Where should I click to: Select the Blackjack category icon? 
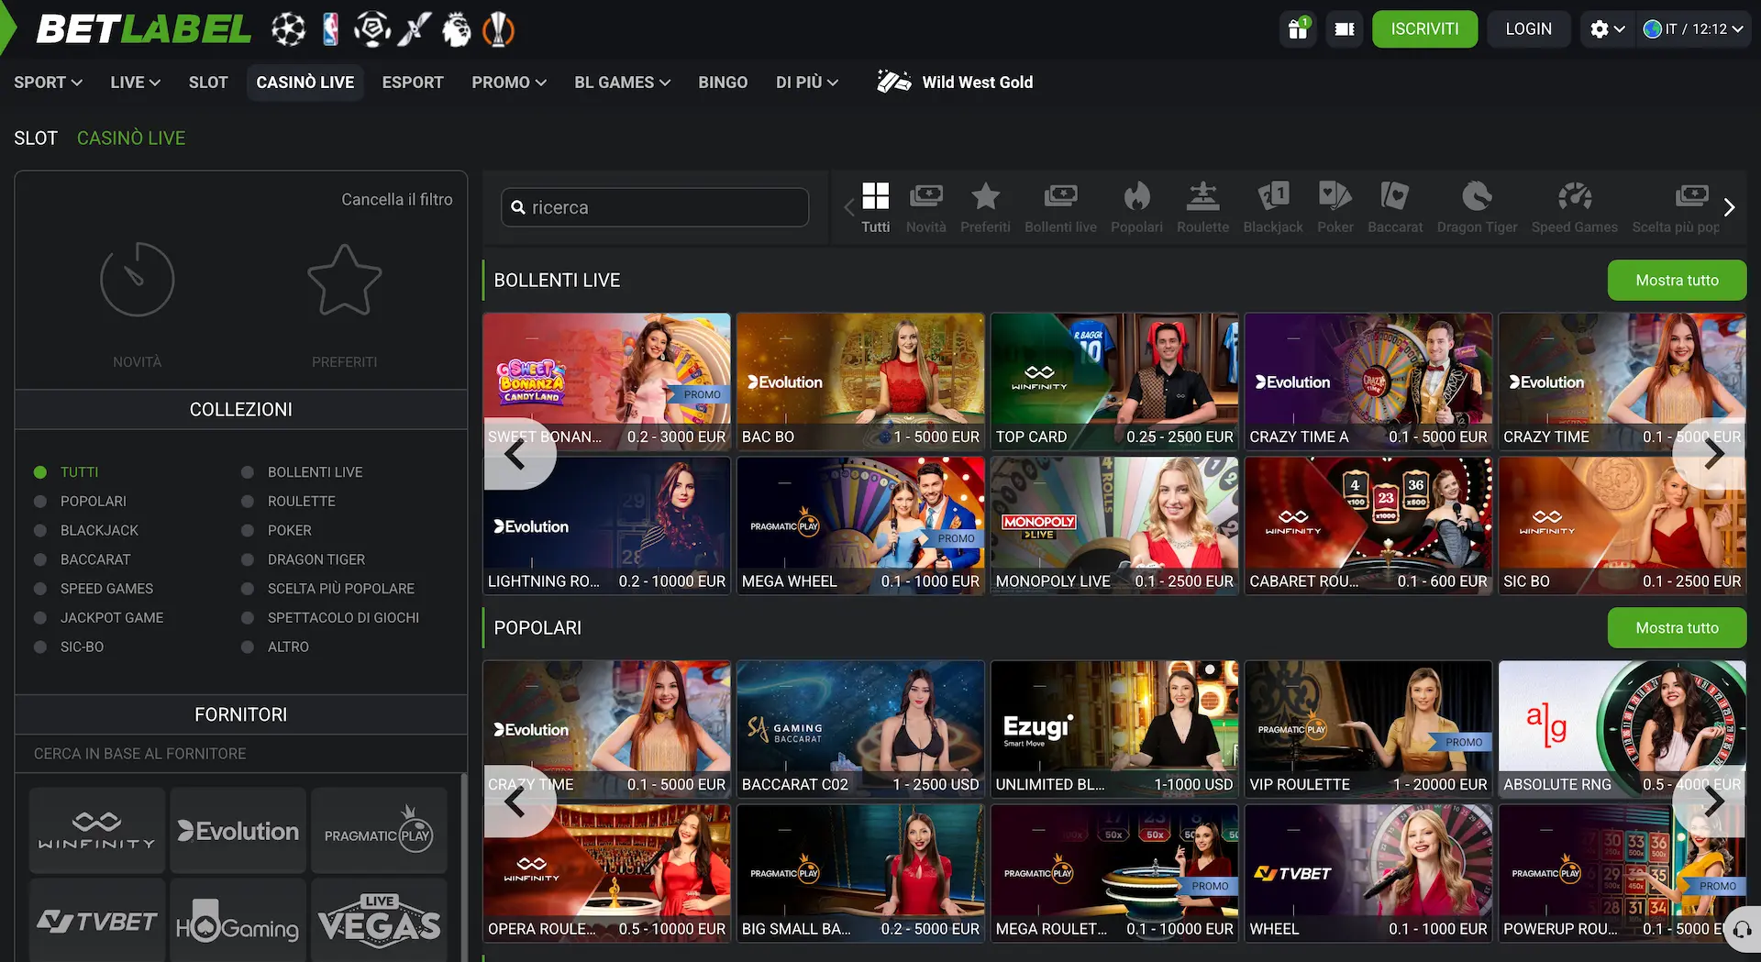click(1273, 208)
